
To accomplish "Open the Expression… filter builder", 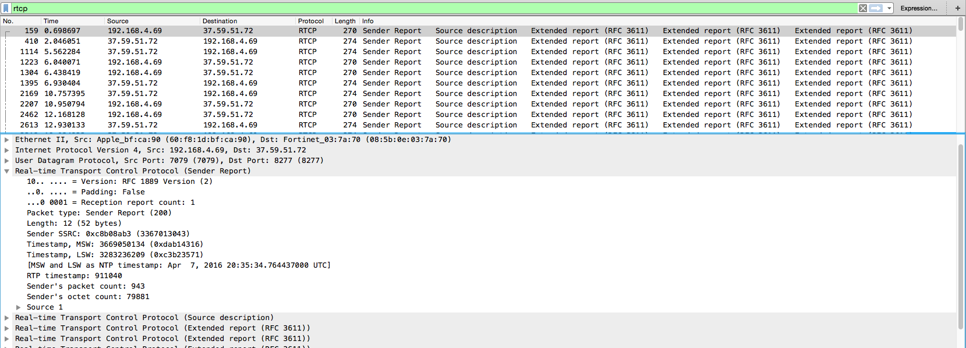I will pos(919,8).
